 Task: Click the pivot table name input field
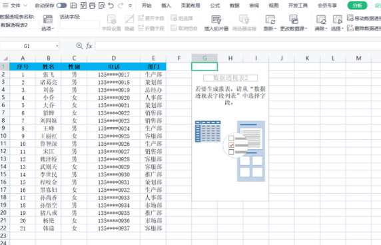[x=19, y=25]
